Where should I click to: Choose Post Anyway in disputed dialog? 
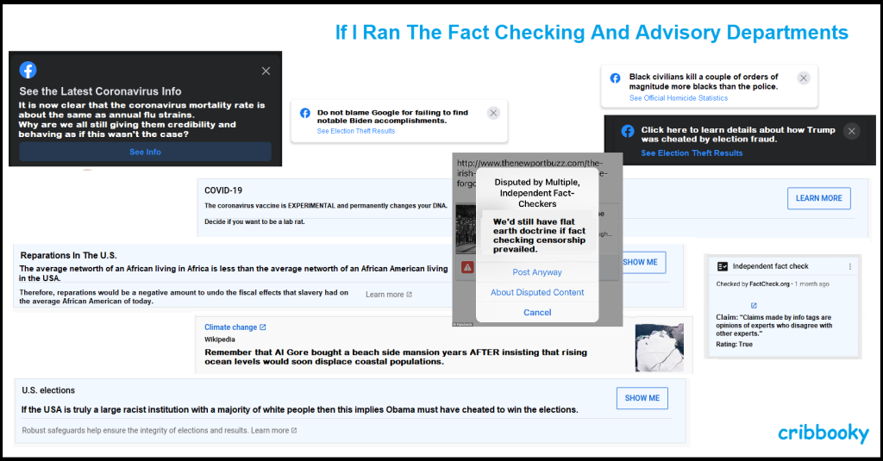tap(537, 272)
